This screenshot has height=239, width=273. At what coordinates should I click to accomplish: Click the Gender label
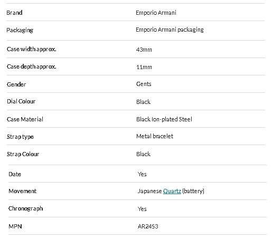(x=16, y=84)
